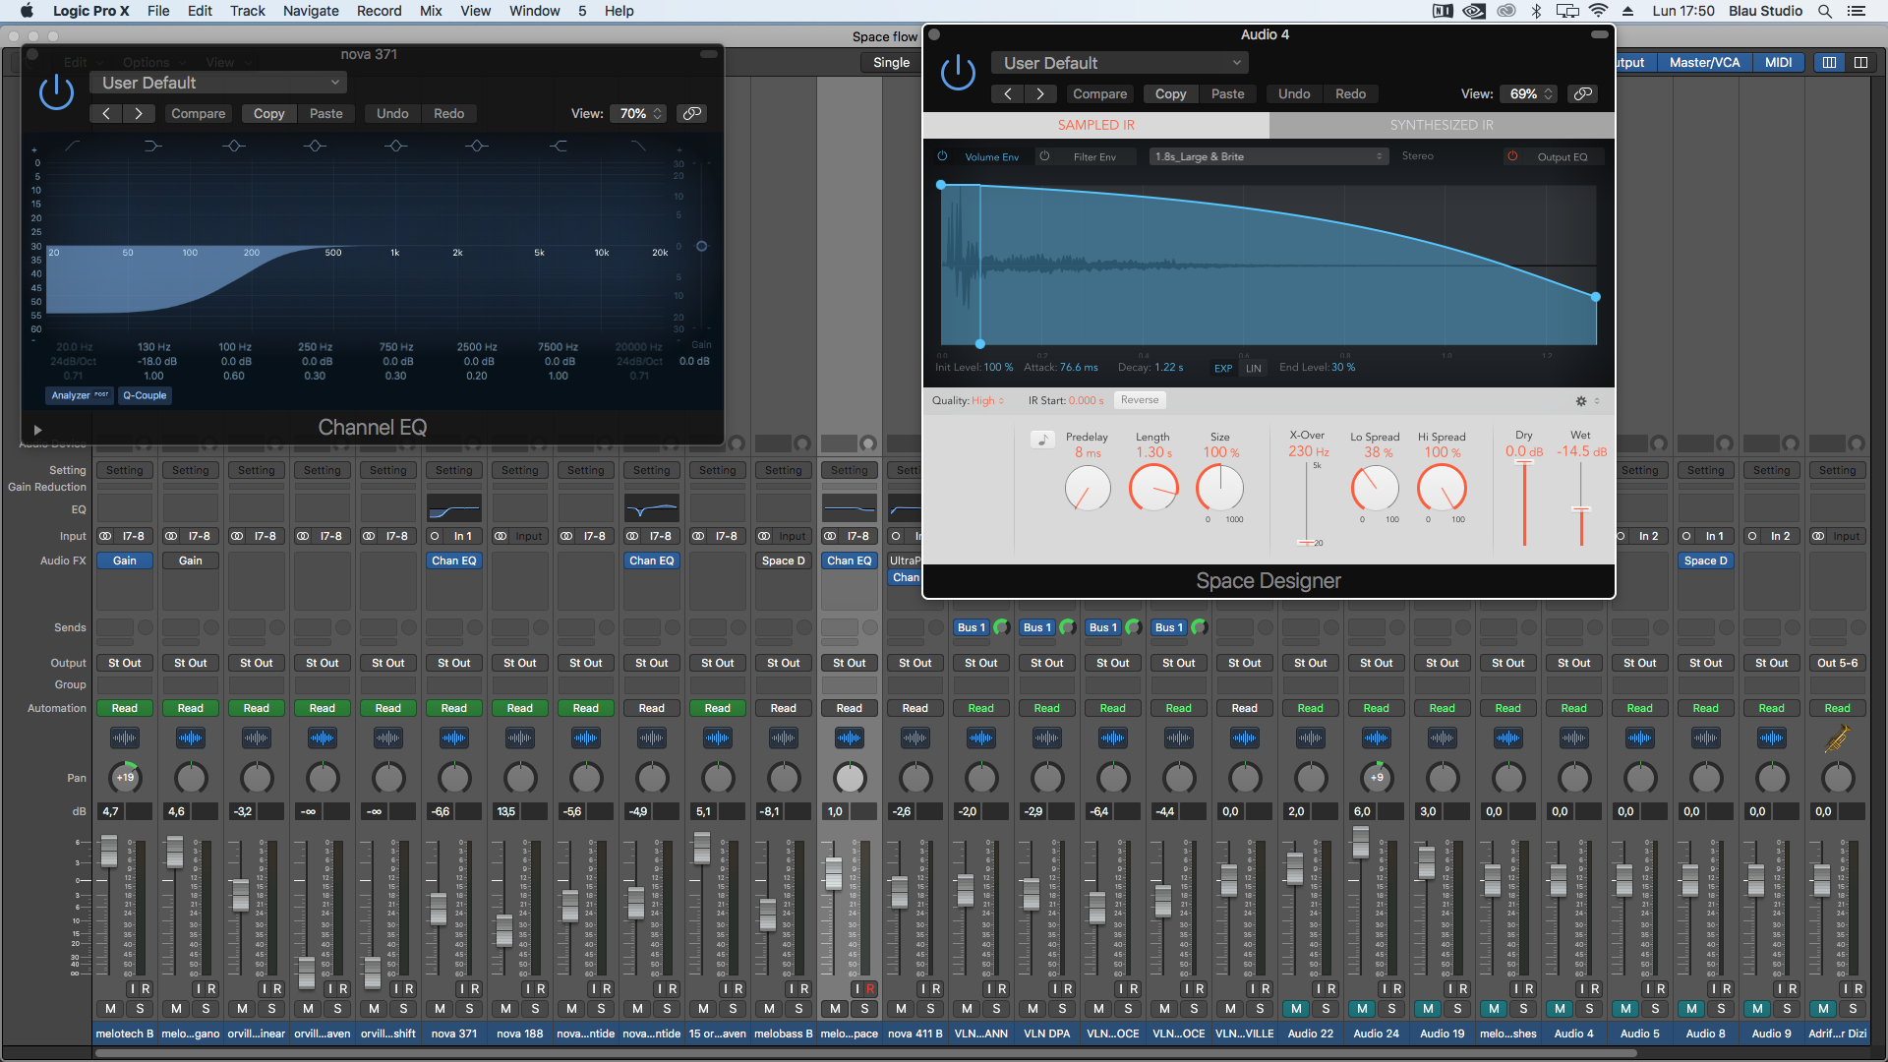Screen dimensions: 1888x1062
Task: Click the EQ thumbnail on nova 371 strip
Action: click(454, 509)
